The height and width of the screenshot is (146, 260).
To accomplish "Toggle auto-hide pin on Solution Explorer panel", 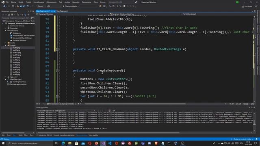I will (x=31, y=11).
